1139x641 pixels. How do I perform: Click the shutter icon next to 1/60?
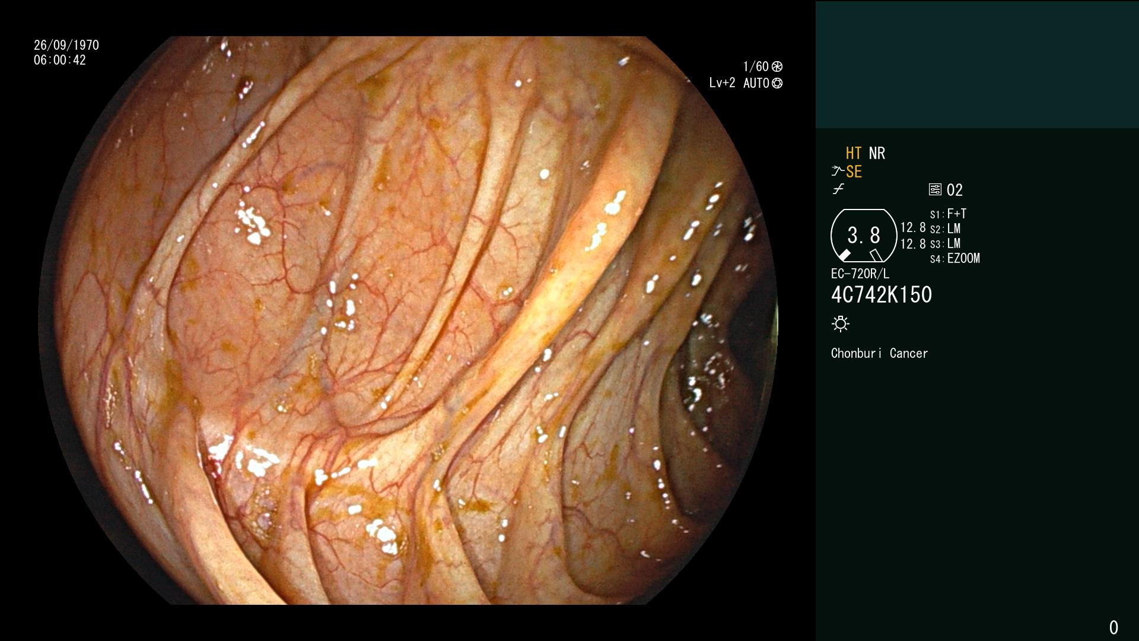pyautogui.click(x=777, y=66)
